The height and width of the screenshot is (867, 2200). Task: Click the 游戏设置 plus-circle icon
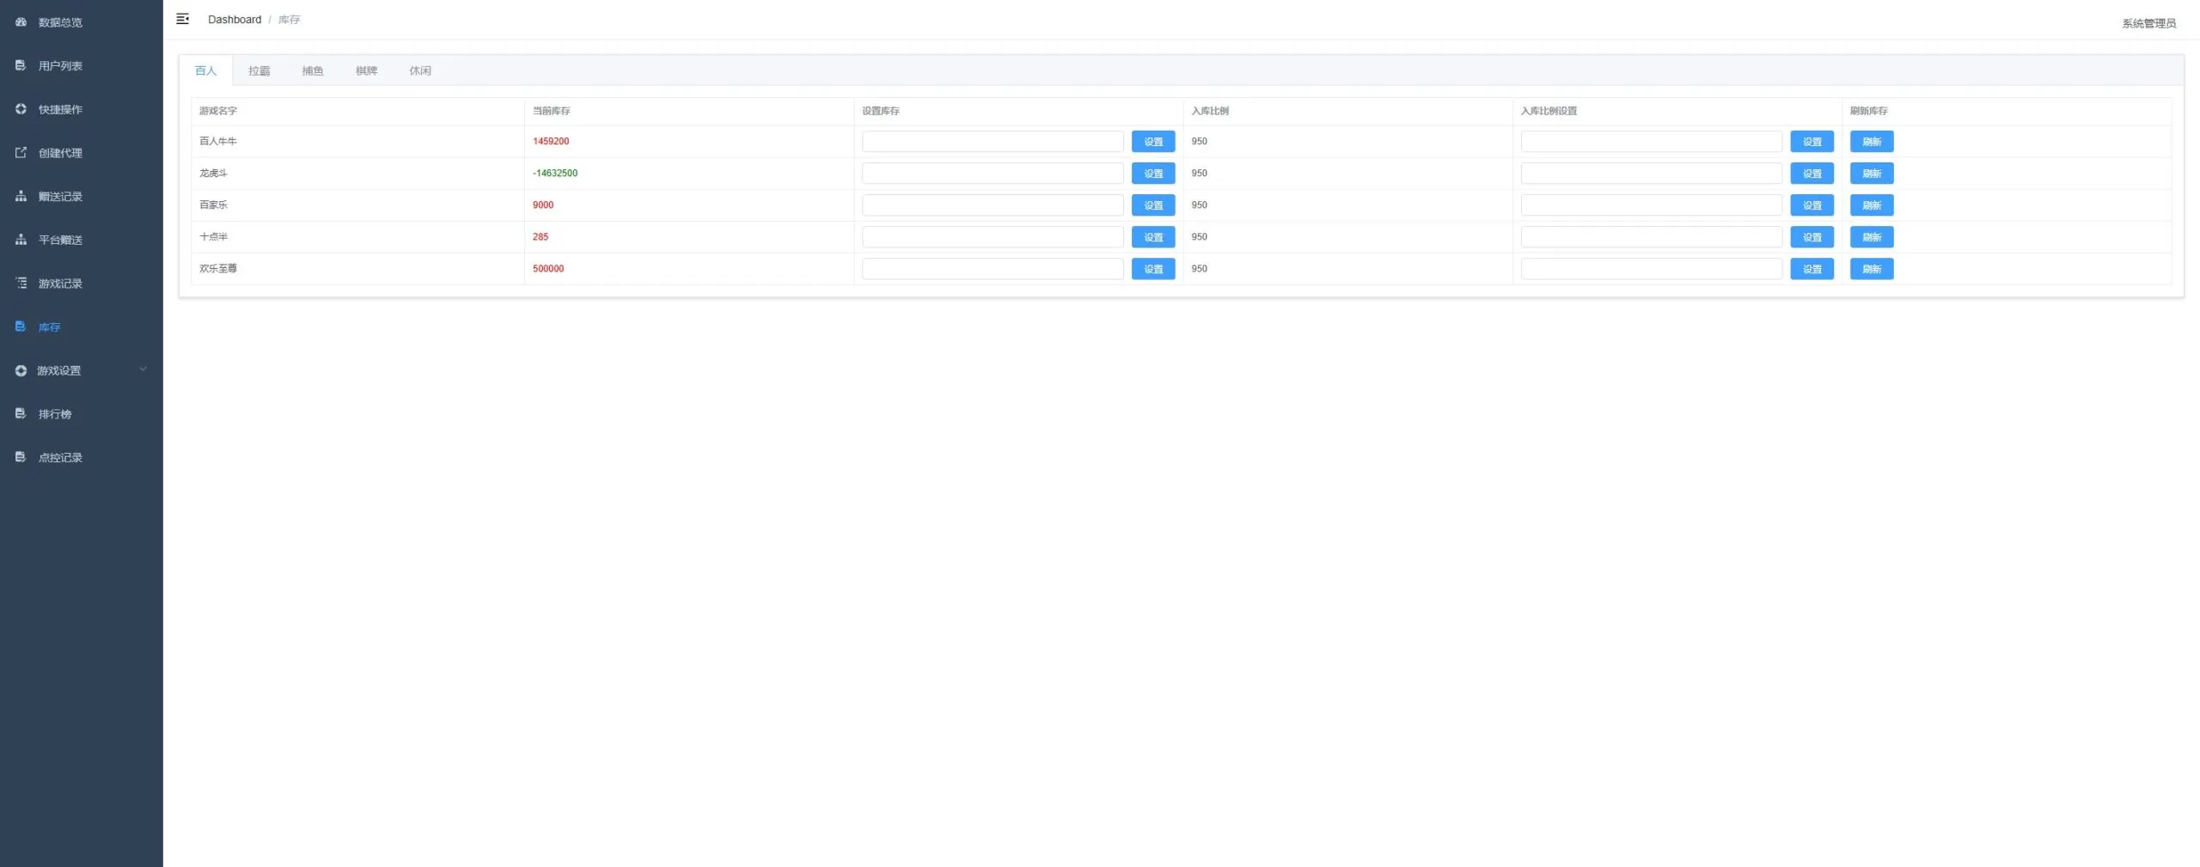click(x=21, y=370)
